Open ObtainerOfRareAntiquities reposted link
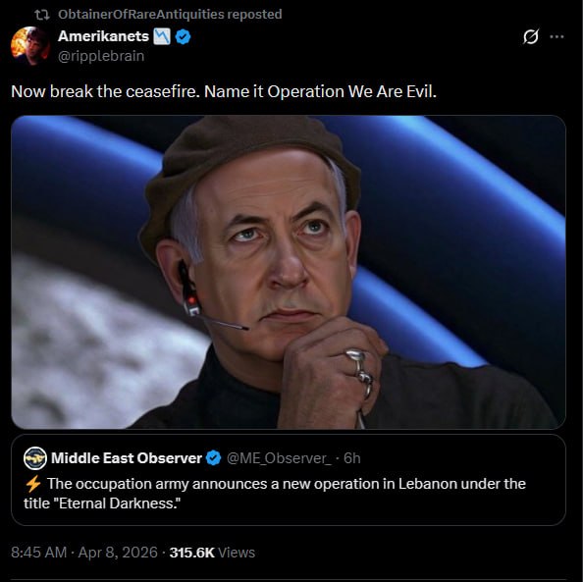The width and height of the screenshot is (583, 582). (x=170, y=14)
